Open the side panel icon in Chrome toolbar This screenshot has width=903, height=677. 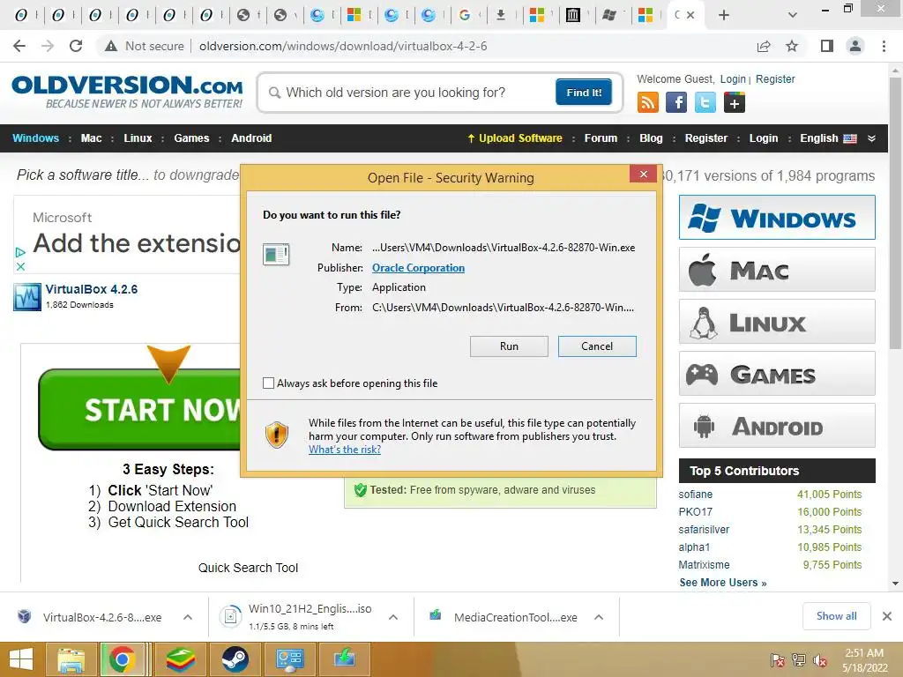(827, 46)
